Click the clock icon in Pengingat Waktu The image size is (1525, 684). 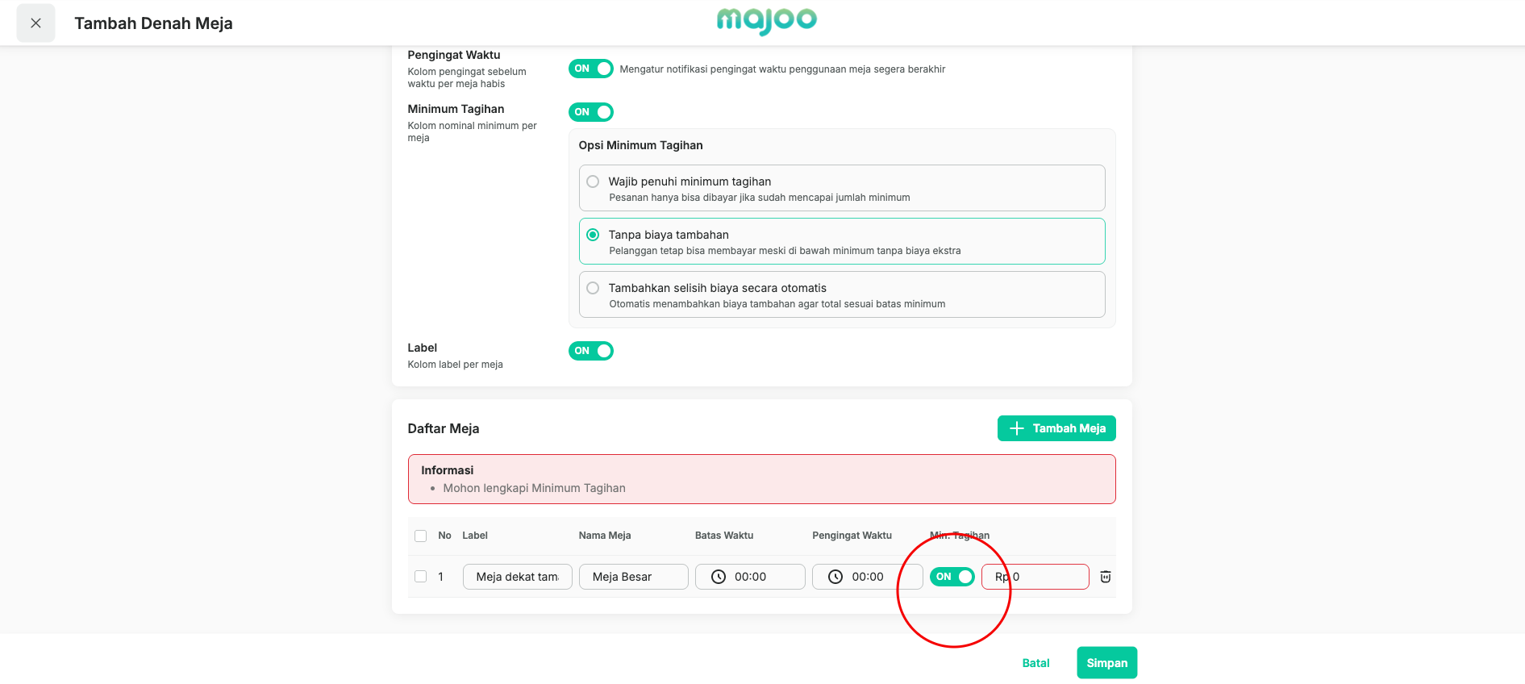835,577
